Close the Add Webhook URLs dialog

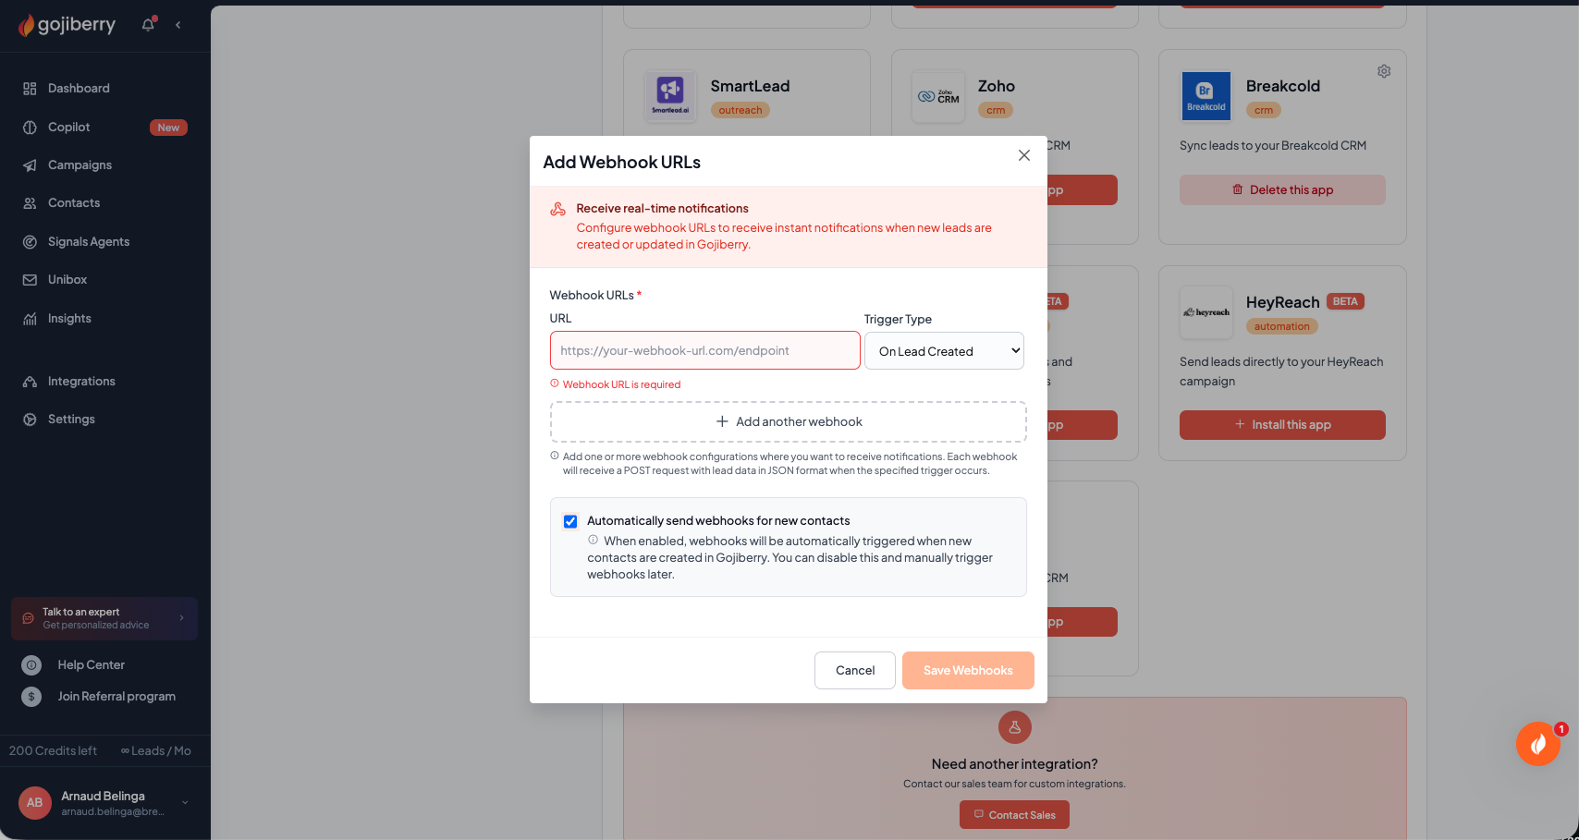1024,155
